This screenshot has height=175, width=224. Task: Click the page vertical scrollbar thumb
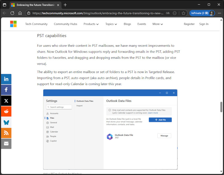[221, 107]
